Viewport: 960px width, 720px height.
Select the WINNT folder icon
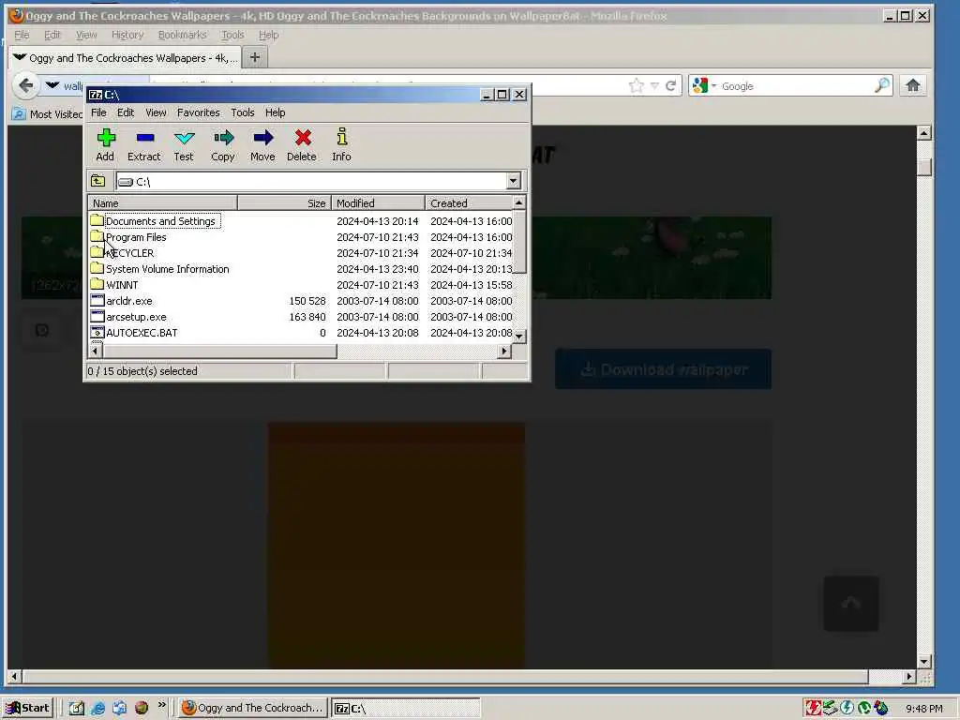pos(97,284)
